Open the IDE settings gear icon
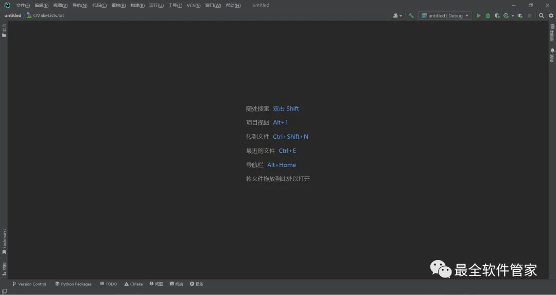 pyautogui.click(x=551, y=15)
